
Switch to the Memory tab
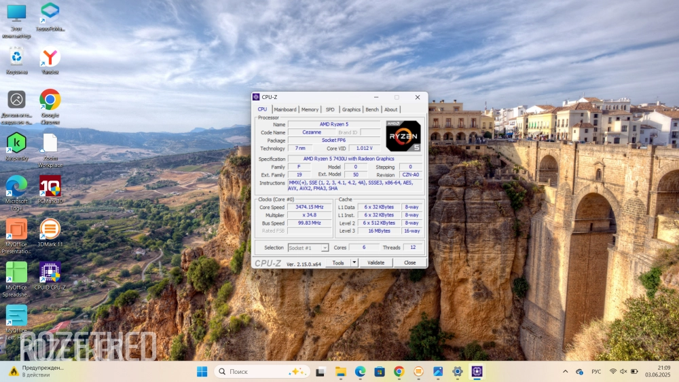pyautogui.click(x=310, y=109)
